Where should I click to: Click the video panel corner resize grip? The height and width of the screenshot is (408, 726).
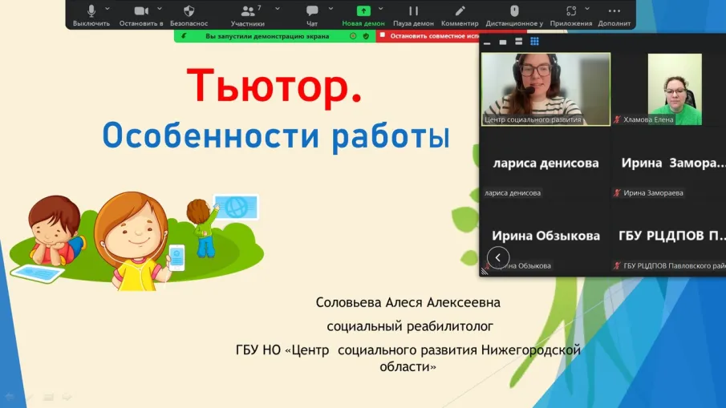(x=485, y=272)
